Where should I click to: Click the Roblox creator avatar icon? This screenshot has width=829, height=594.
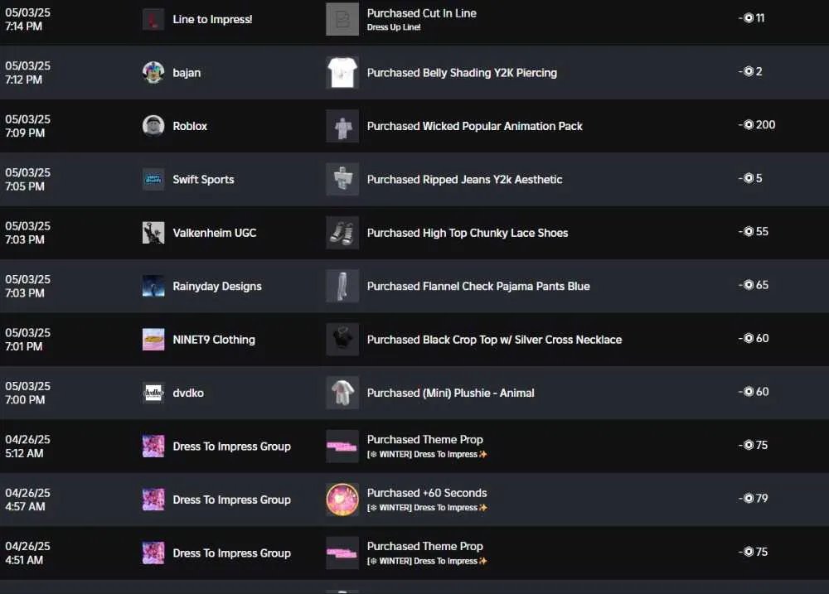[x=153, y=126]
